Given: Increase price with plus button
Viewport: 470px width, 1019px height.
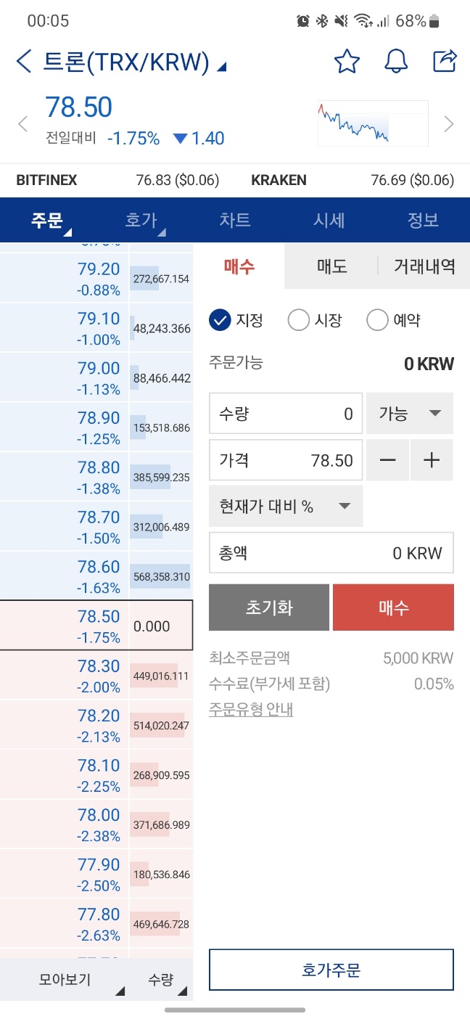Looking at the screenshot, I should point(432,460).
